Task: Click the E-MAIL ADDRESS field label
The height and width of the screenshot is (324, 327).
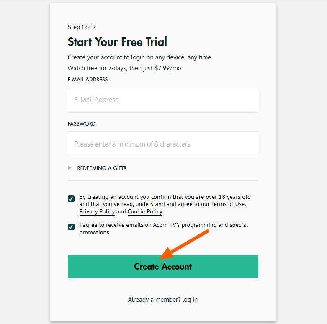Action: [x=88, y=80]
